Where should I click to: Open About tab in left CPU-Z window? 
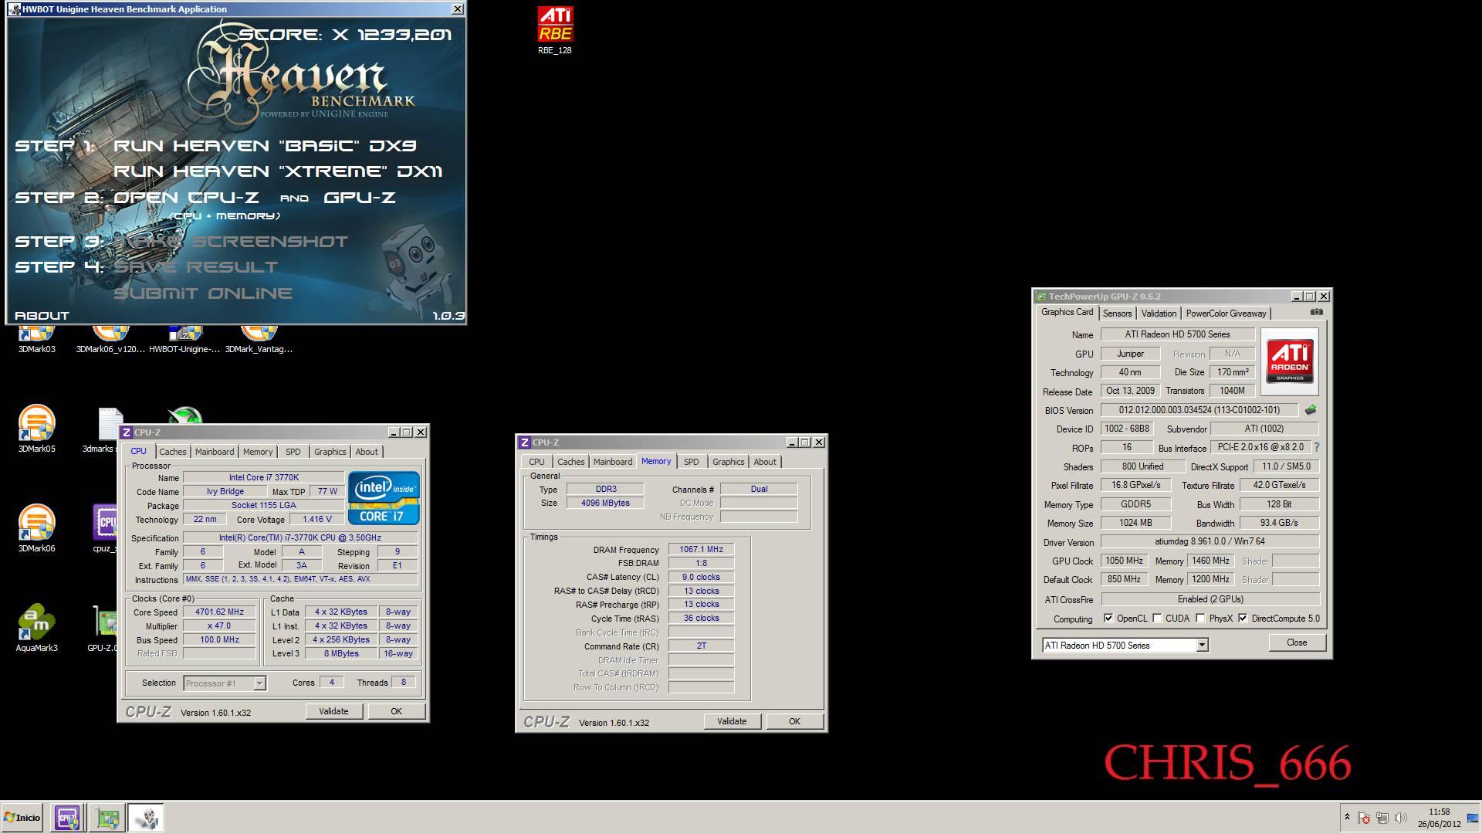tap(367, 452)
